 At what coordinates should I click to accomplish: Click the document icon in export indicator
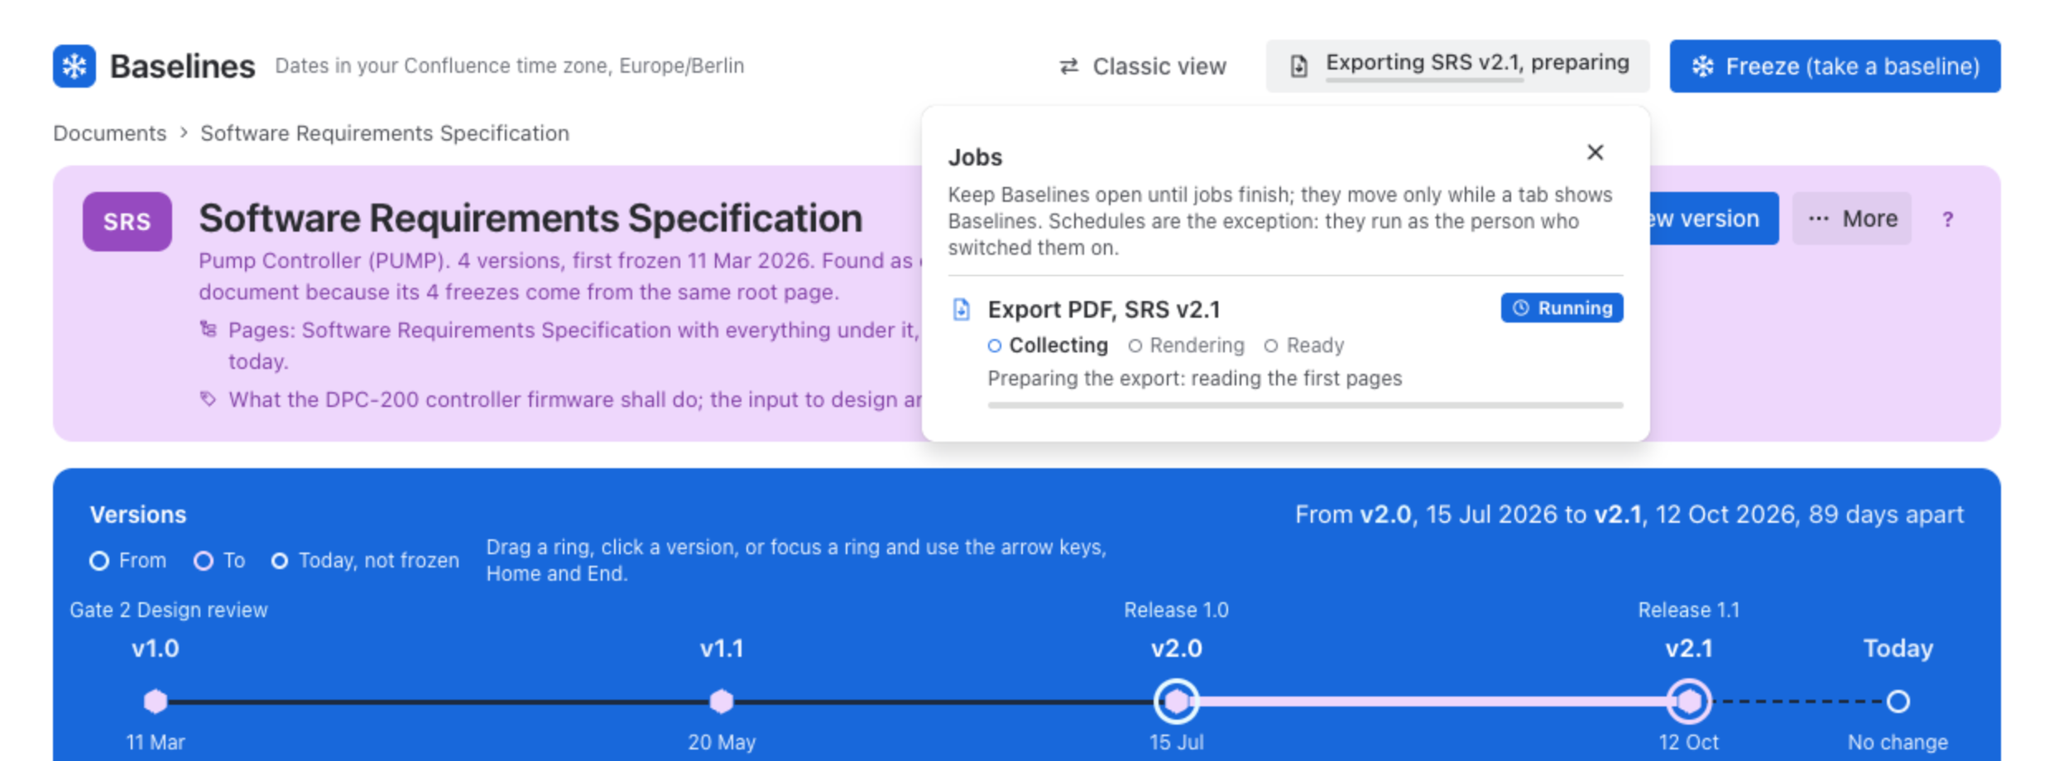point(1298,66)
